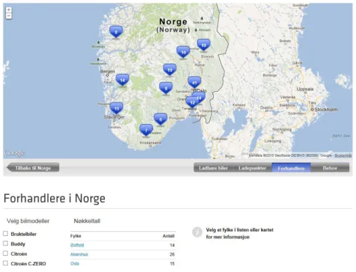Select the map marker labeled 41
The image size is (356, 272).
click(x=194, y=82)
